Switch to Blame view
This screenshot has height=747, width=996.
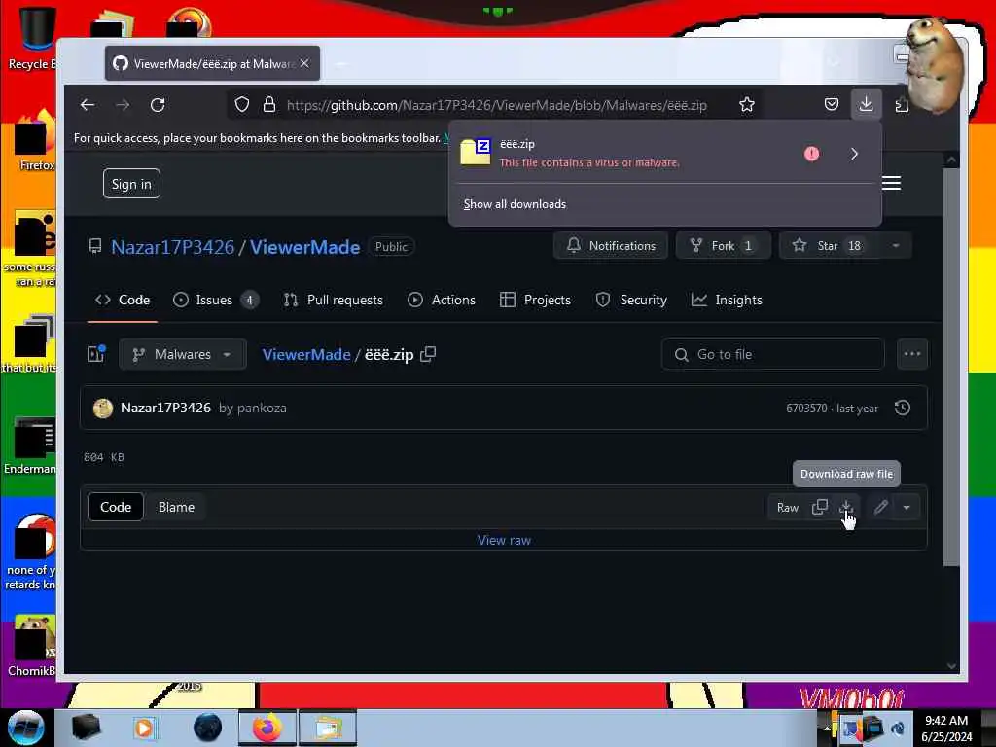pos(177,507)
